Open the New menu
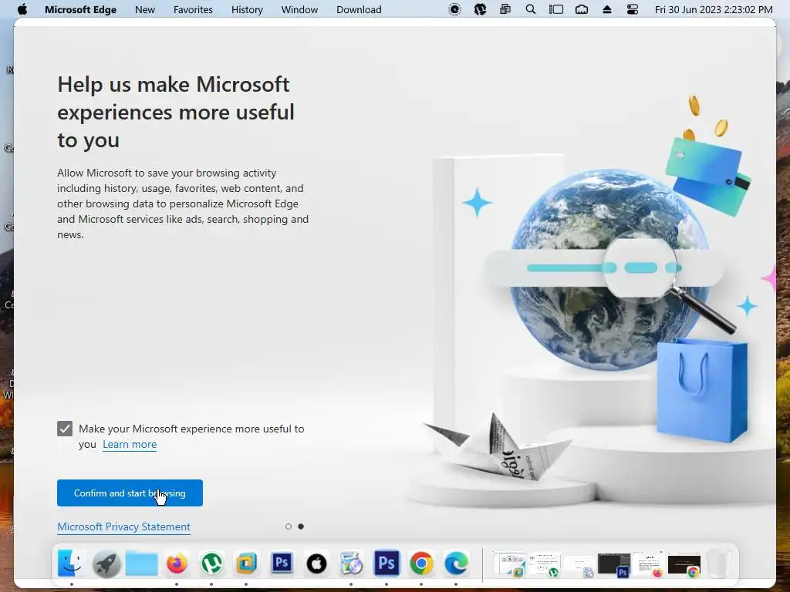The width and height of the screenshot is (790, 592). (144, 9)
